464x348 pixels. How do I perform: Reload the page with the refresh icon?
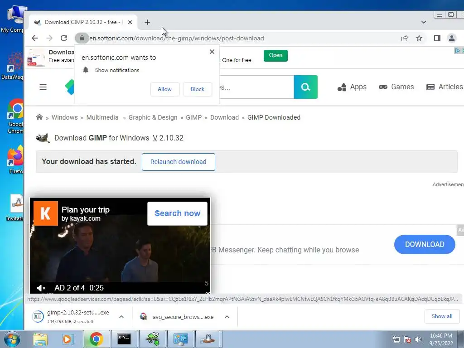coord(64,38)
